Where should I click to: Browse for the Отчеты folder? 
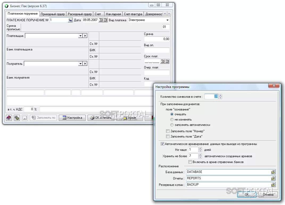click(x=273, y=178)
